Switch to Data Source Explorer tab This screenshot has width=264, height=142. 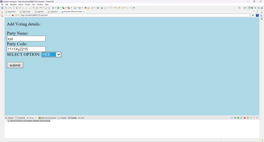[x=47, y=118]
